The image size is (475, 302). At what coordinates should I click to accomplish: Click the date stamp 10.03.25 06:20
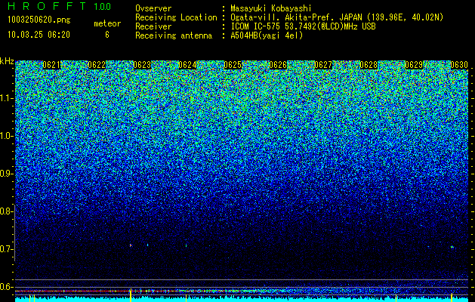39,35
